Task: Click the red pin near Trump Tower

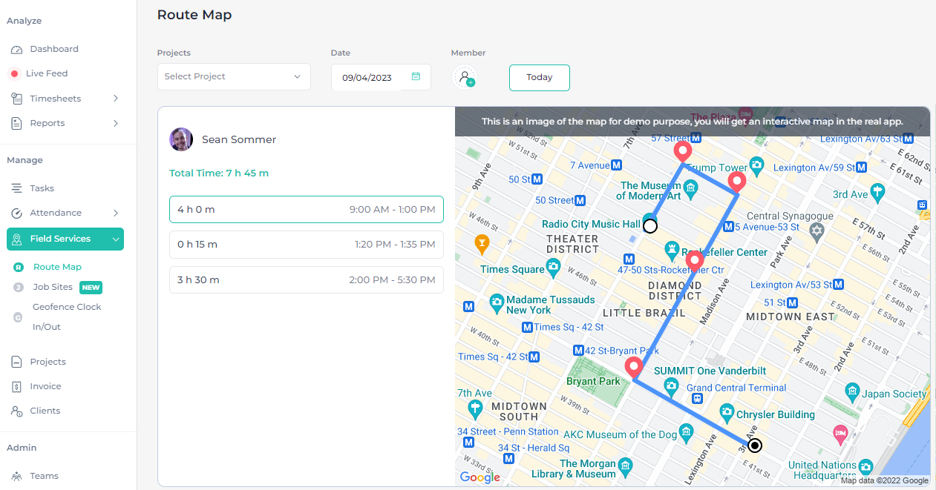Action: point(736,182)
